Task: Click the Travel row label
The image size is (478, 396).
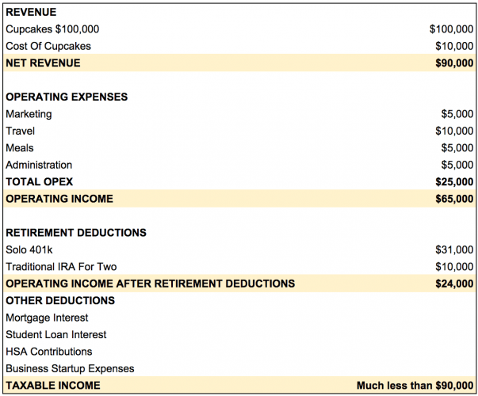Action: 20,131
